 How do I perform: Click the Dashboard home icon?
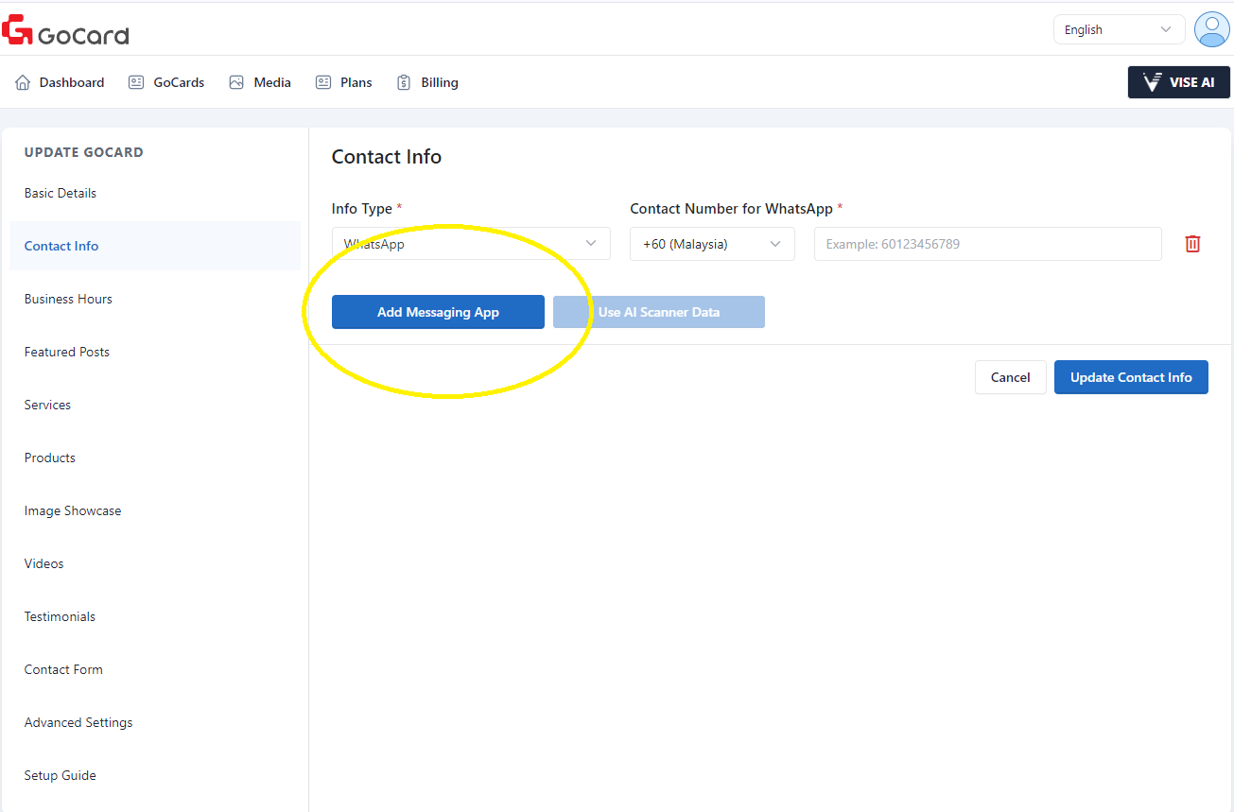23,82
